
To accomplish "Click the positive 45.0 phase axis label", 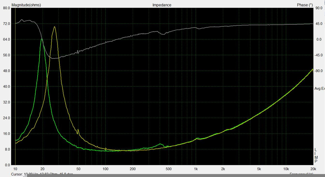I will tap(318, 24).
